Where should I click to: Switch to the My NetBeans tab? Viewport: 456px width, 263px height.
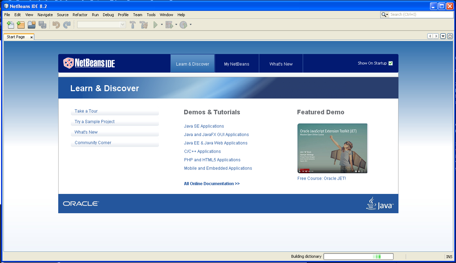click(x=237, y=64)
